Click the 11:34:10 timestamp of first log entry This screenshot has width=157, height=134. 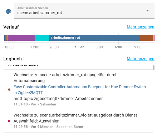coord(21,104)
